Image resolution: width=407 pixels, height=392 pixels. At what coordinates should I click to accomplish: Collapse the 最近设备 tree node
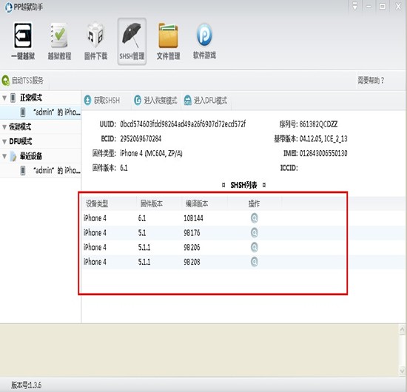coord(4,156)
